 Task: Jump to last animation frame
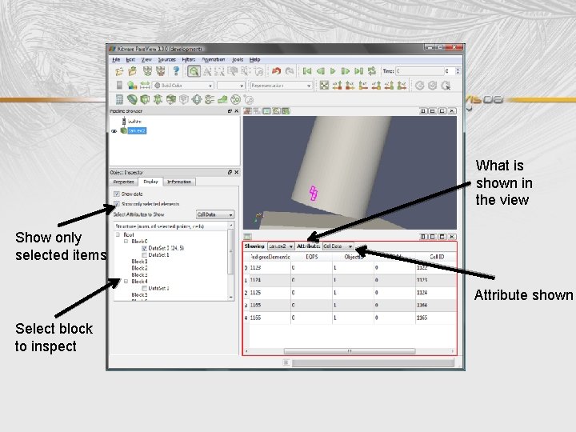358,71
